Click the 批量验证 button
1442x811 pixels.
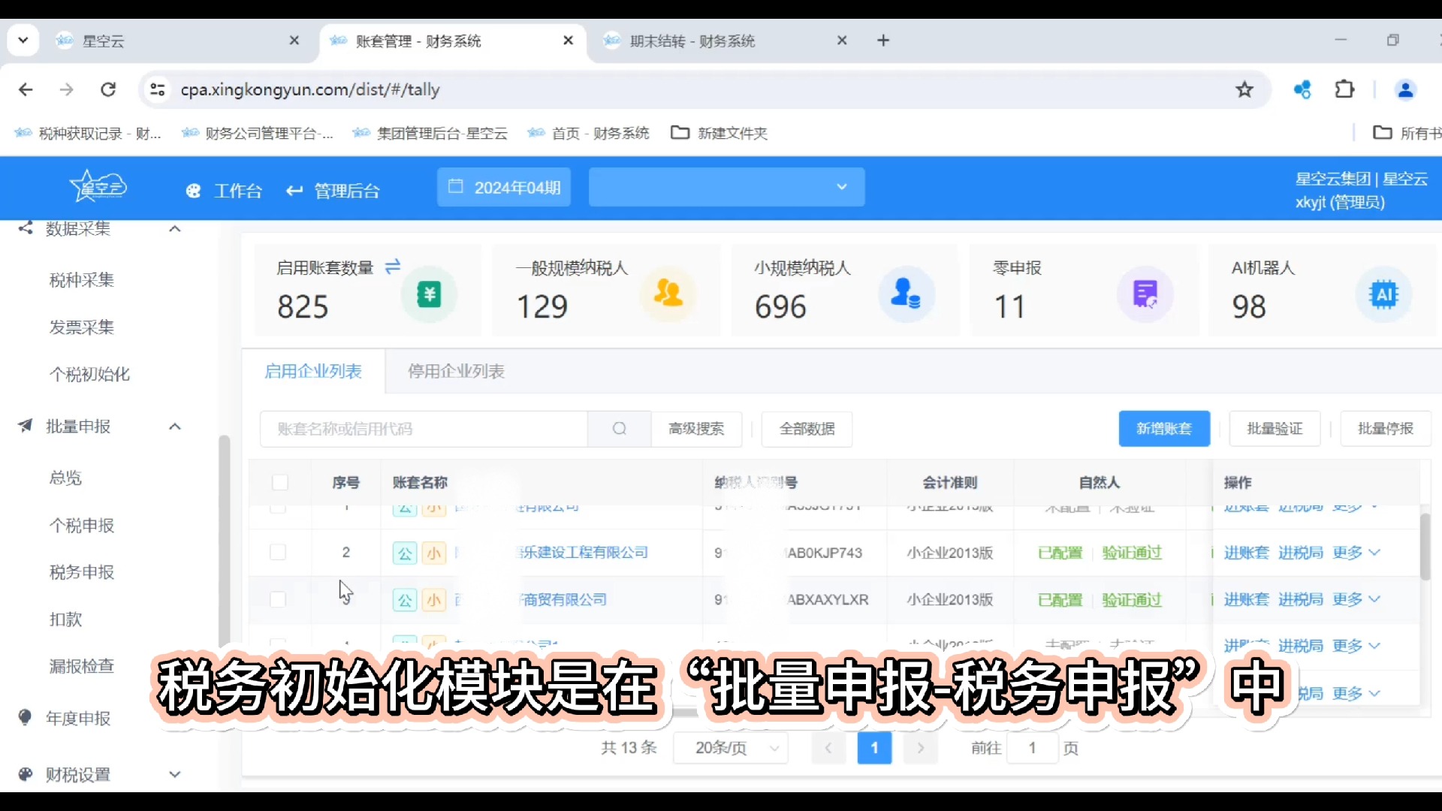pyautogui.click(x=1274, y=428)
